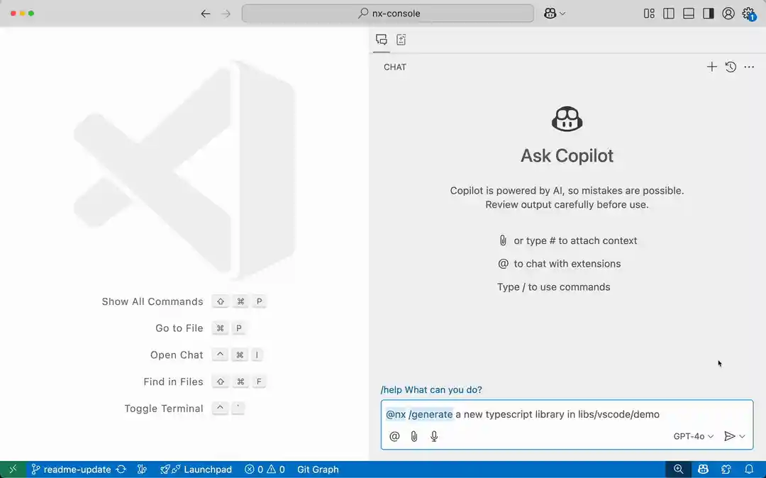Click the sync changes icon next to readme-update
766x478 pixels.
121,469
